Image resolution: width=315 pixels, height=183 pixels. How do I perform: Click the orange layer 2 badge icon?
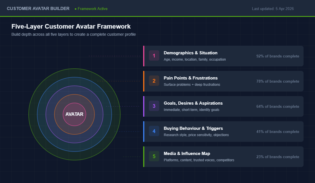154,81
